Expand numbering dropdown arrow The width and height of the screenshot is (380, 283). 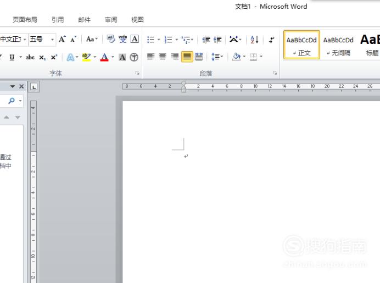(x=176, y=40)
